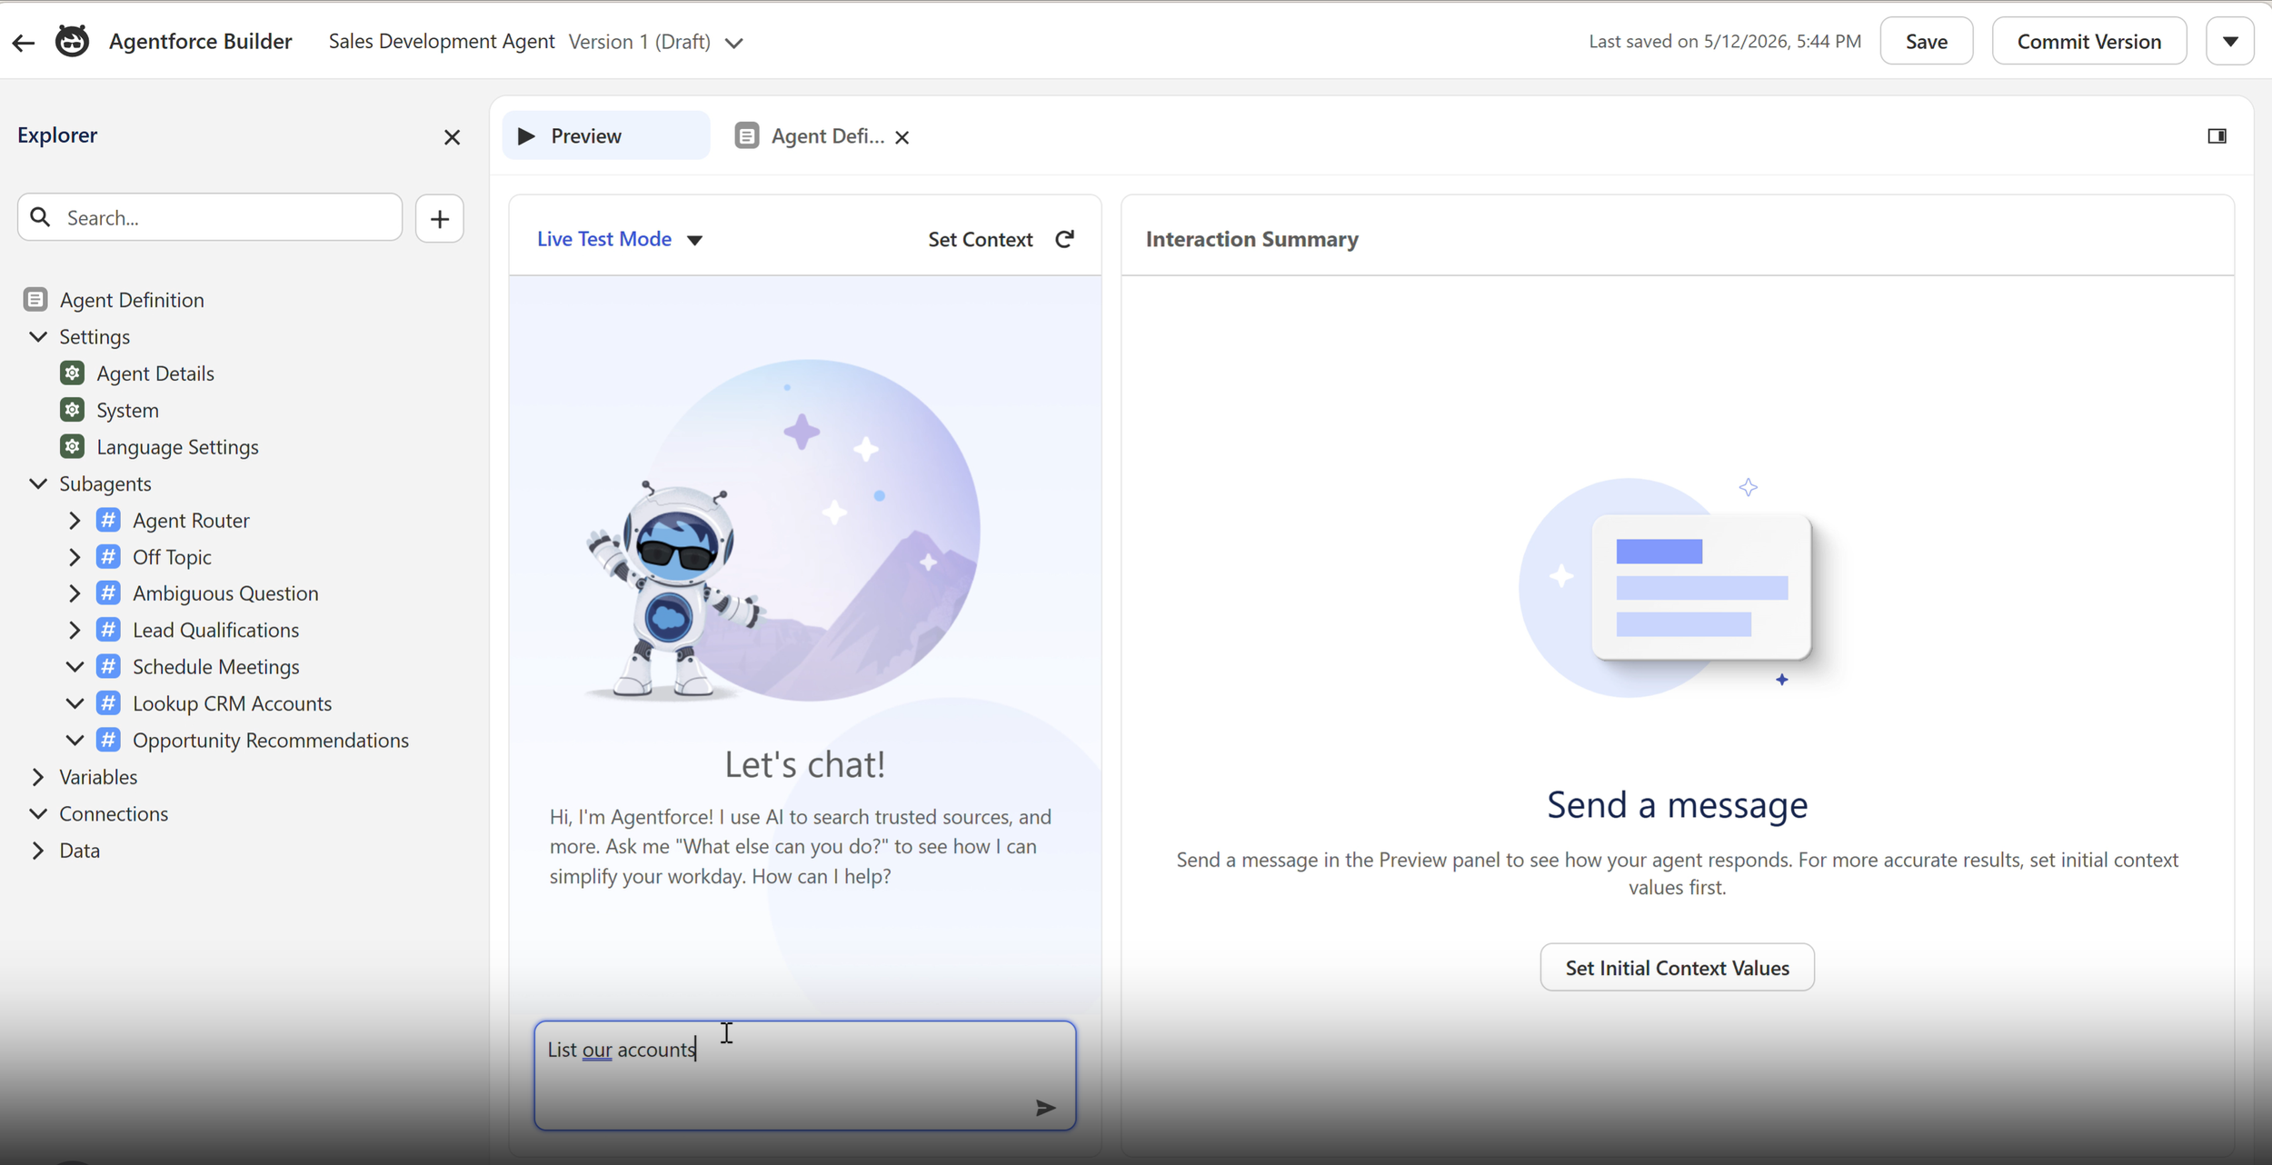The height and width of the screenshot is (1165, 2272).
Task: Click the Save button
Action: [1927, 41]
